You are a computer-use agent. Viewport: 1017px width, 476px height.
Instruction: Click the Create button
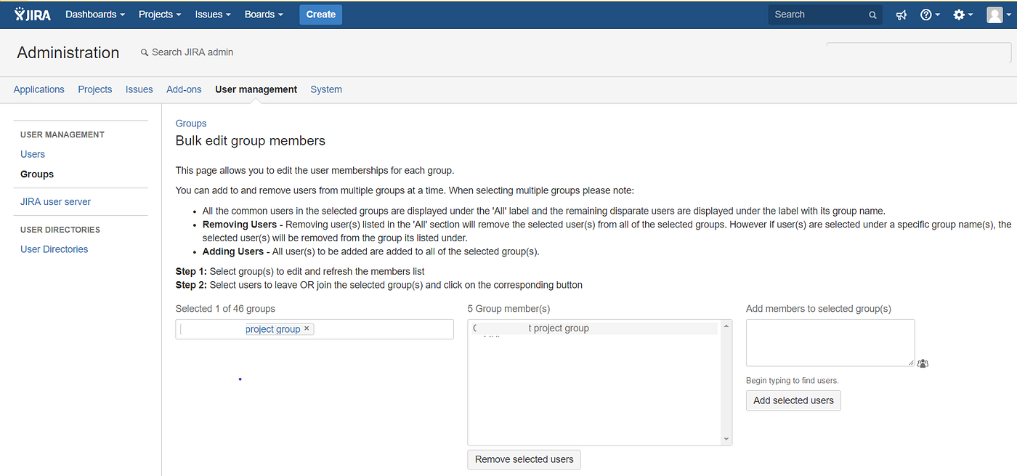coord(320,14)
